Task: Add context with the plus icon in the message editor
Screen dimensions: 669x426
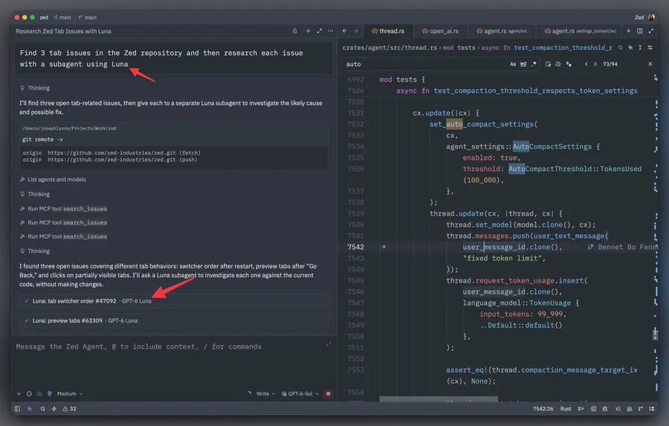Action: click(x=19, y=393)
